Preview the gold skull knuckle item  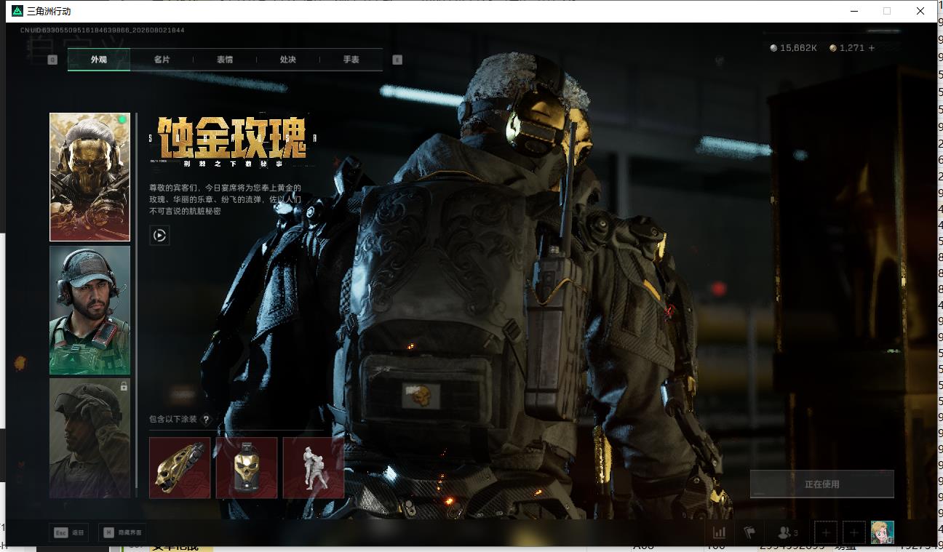180,468
